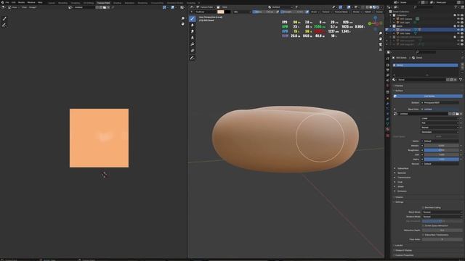
Task: Click the black secondary color swatch
Action: click(x=227, y=12)
